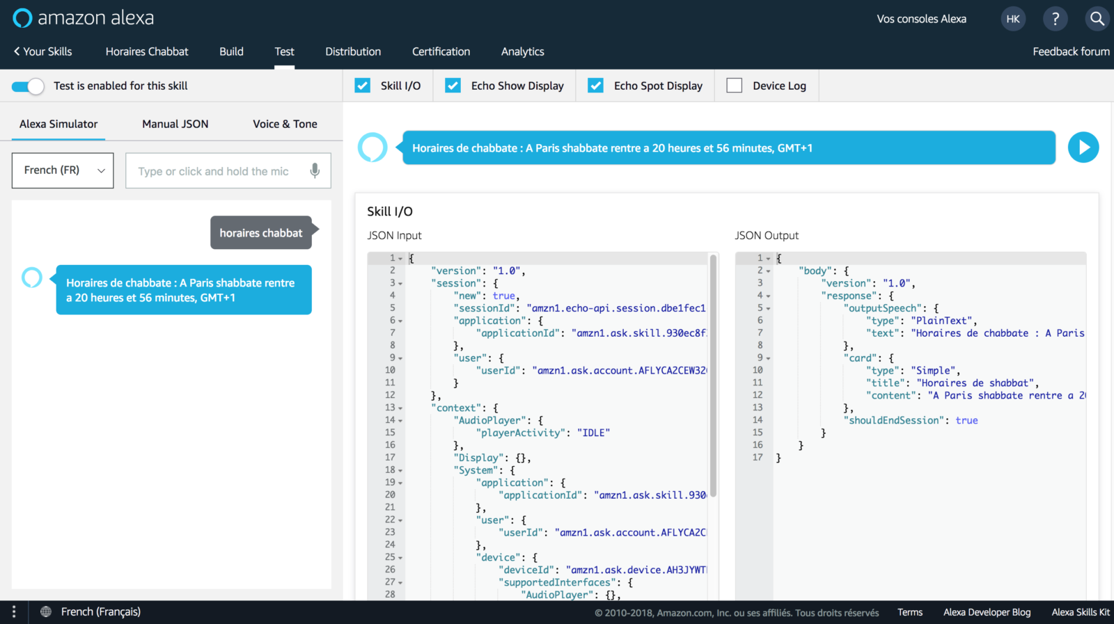Image resolution: width=1114 pixels, height=624 pixels.
Task: Open the help question mark icon
Action: click(1056, 19)
